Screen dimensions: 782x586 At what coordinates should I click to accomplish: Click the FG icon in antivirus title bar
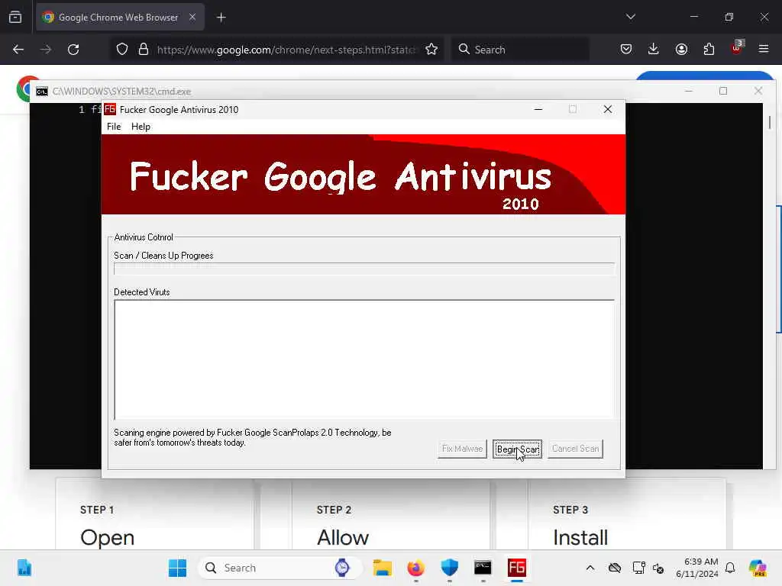(x=110, y=109)
